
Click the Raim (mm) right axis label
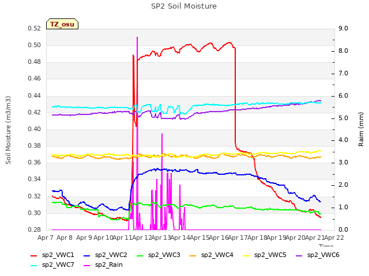361,129
